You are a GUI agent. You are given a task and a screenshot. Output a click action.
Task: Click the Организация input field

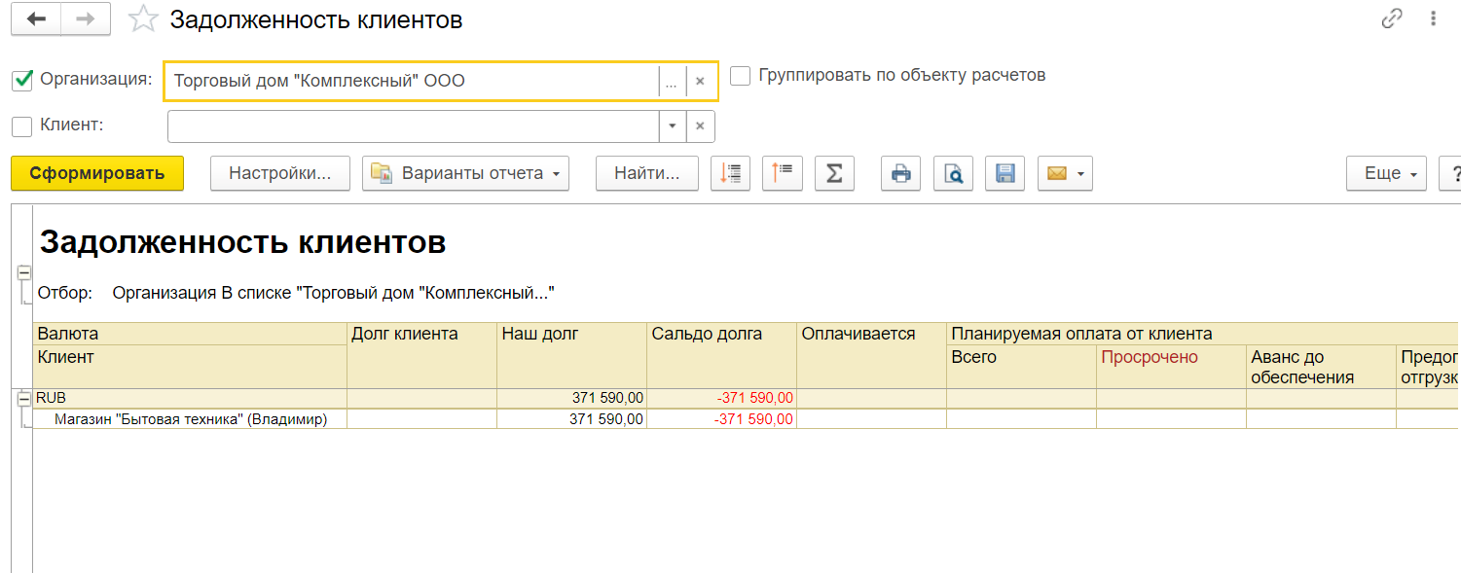click(411, 82)
